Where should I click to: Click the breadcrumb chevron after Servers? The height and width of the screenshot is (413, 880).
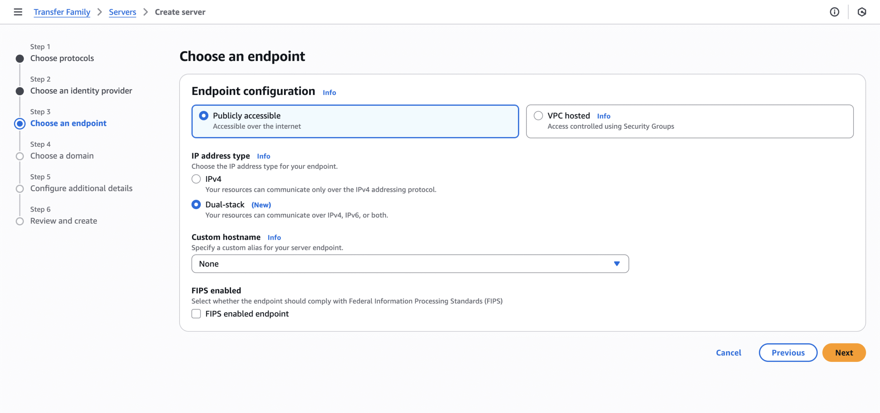tap(145, 12)
